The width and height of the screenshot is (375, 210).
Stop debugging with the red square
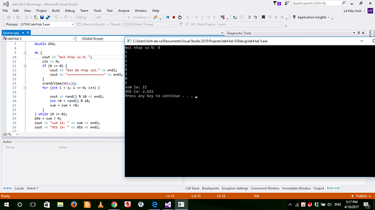pos(174,17)
